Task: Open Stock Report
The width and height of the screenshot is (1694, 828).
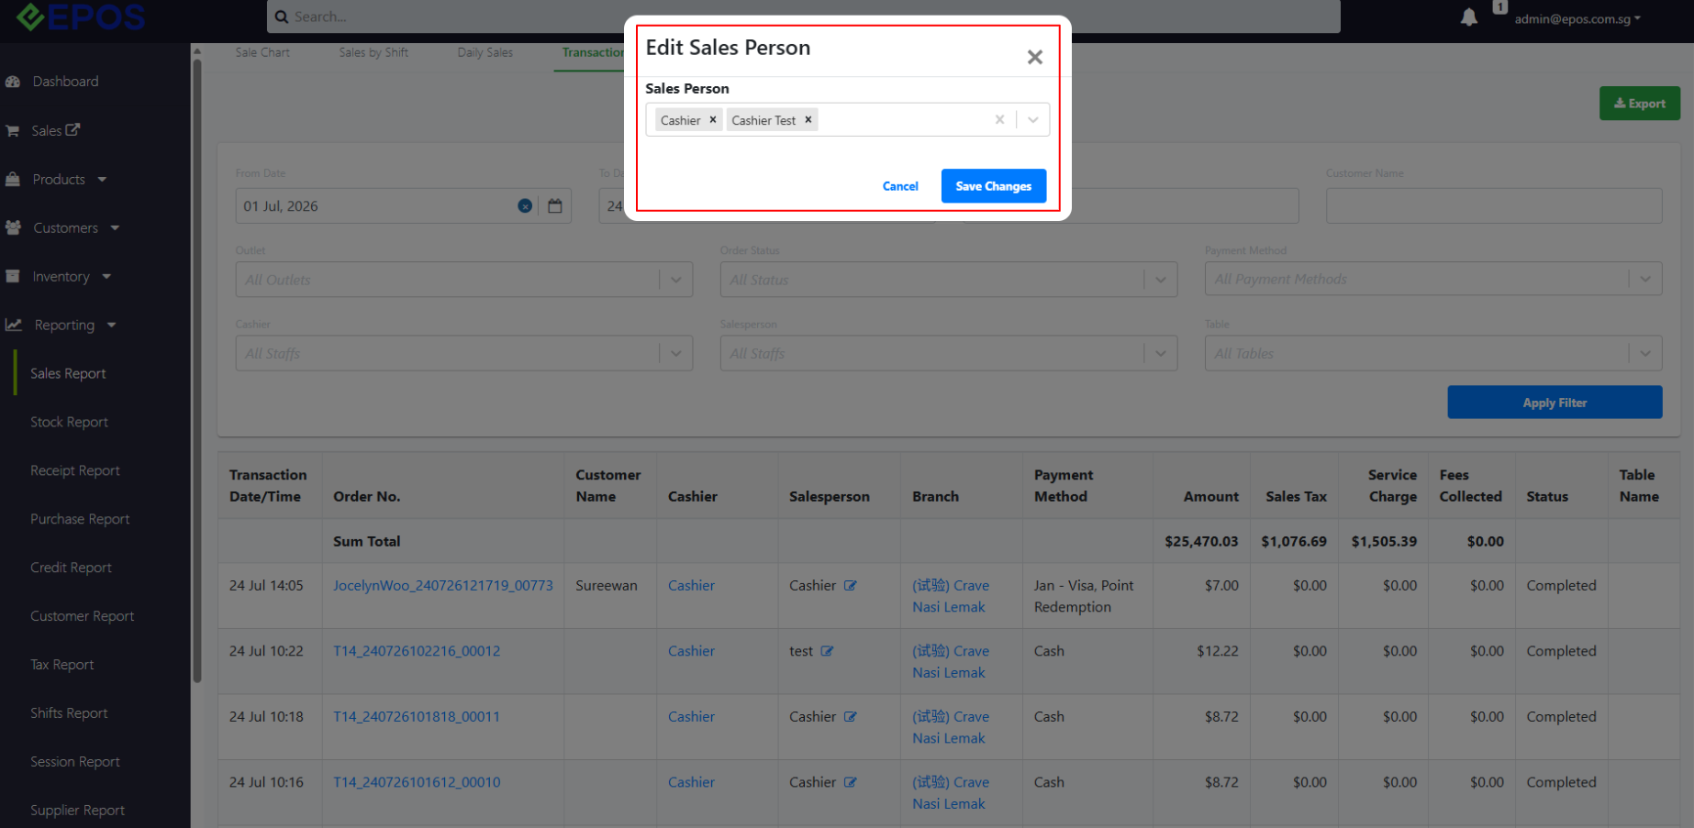Action: coord(69,422)
